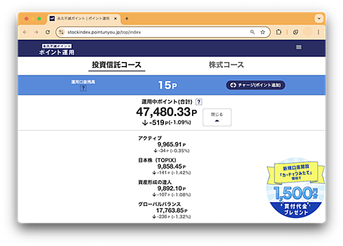Click the magnifier zoom icon in address bar
Screen dimensions: 343x246
tap(252, 32)
